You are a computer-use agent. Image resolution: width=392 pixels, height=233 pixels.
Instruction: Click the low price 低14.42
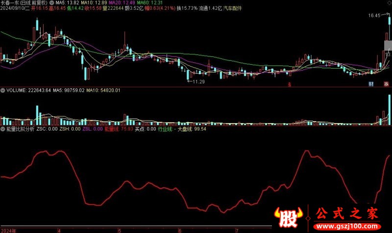click(75, 8)
